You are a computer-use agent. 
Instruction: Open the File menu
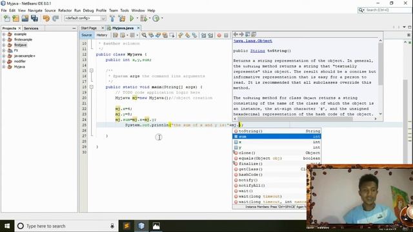4,10
